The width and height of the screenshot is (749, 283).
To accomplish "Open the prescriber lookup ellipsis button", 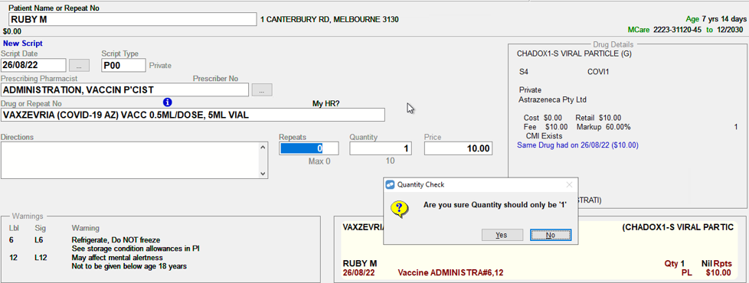I will (x=262, y=89).
